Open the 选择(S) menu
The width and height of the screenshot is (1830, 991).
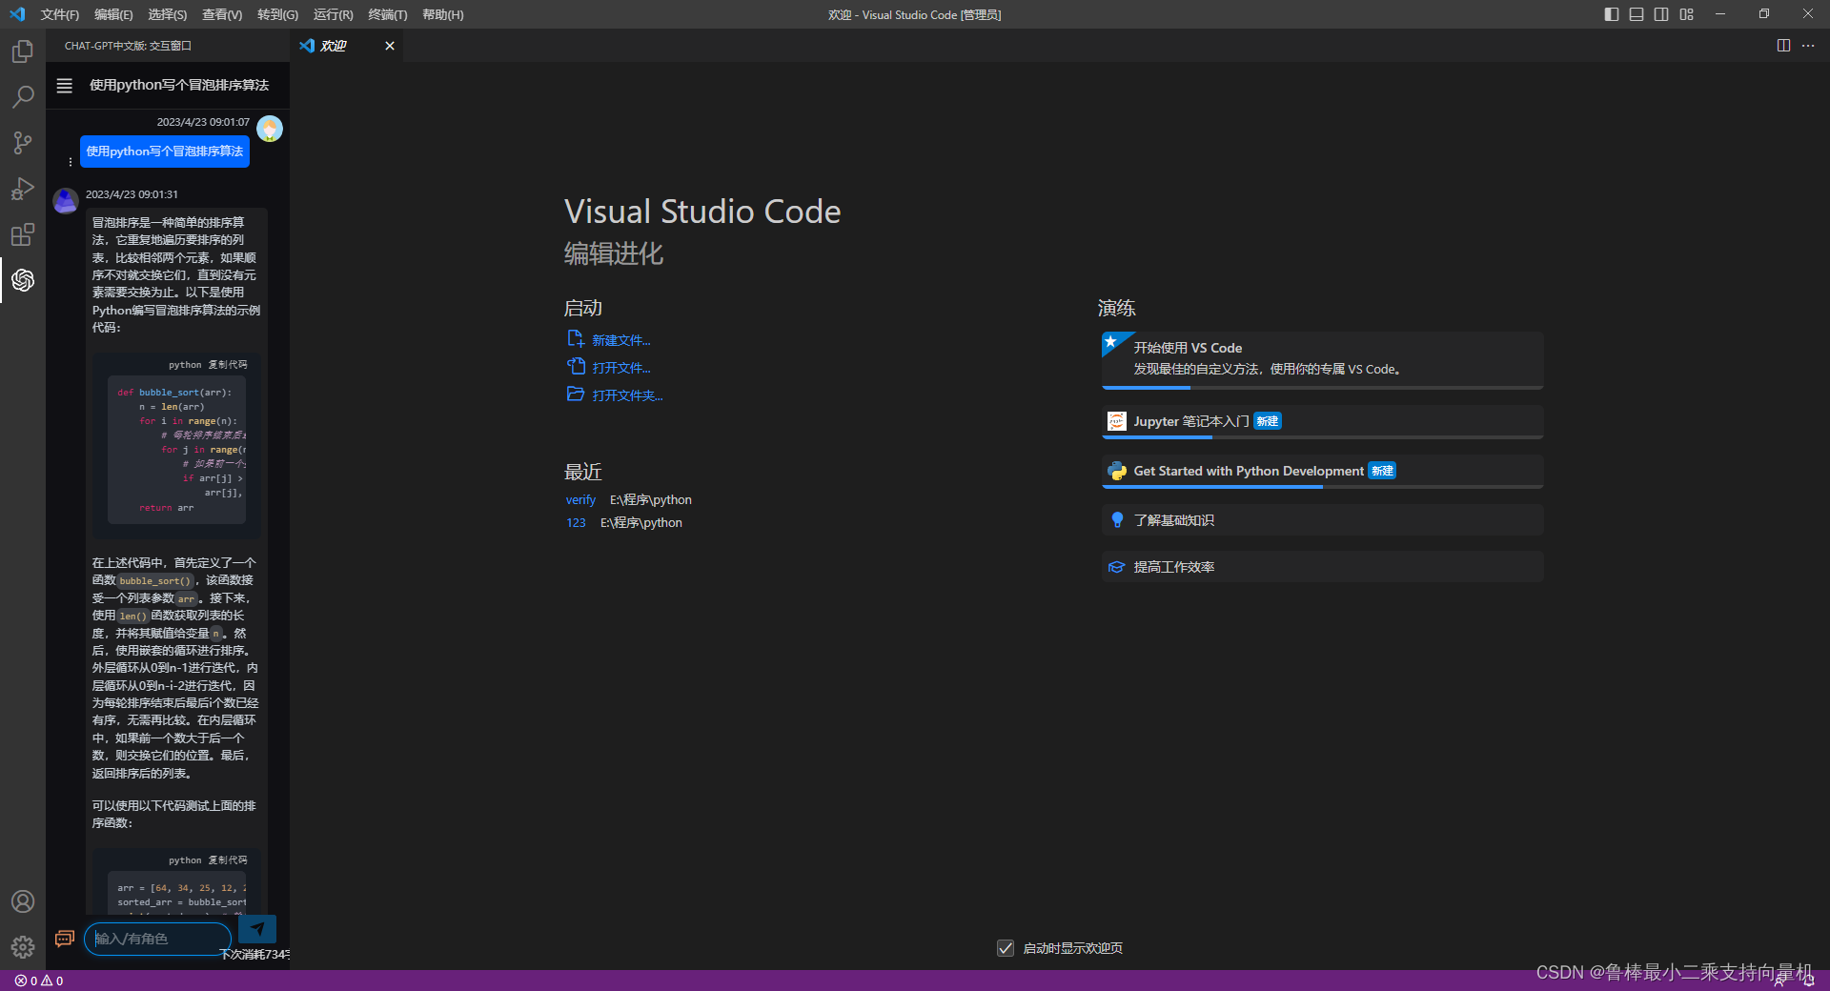click(x=168, y=14)
